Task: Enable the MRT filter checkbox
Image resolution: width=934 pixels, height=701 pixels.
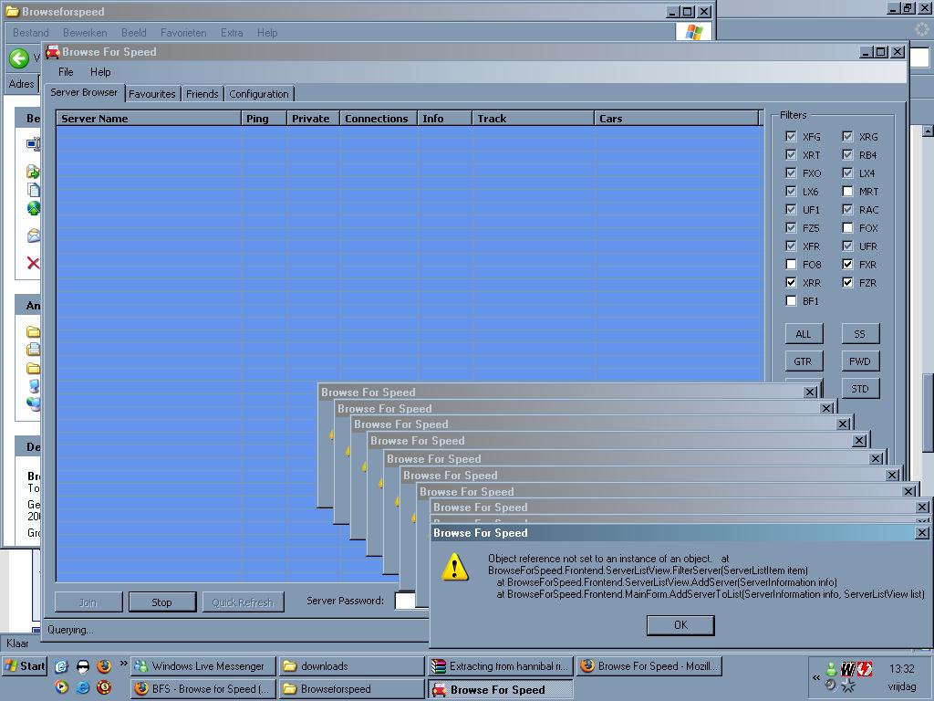Action: click(x=847, y=192)
